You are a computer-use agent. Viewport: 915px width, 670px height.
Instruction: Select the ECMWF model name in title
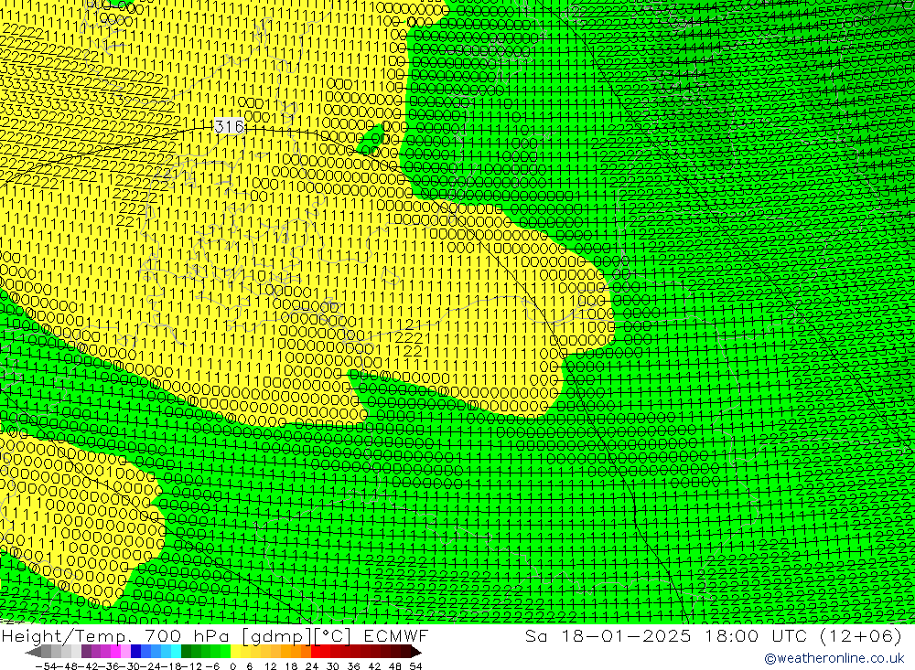coord(395,635)
